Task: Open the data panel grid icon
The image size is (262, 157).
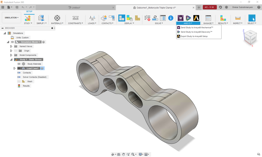Action: [x=3, y=7]
